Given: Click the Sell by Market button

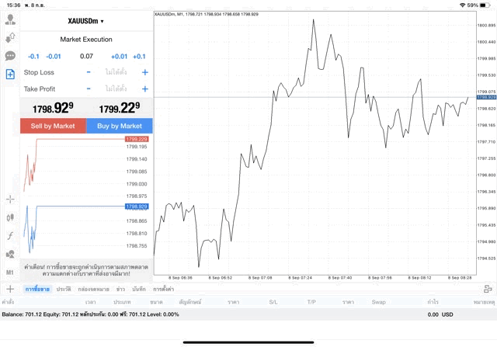Looking at the screenshot, I should click(53, 126).
